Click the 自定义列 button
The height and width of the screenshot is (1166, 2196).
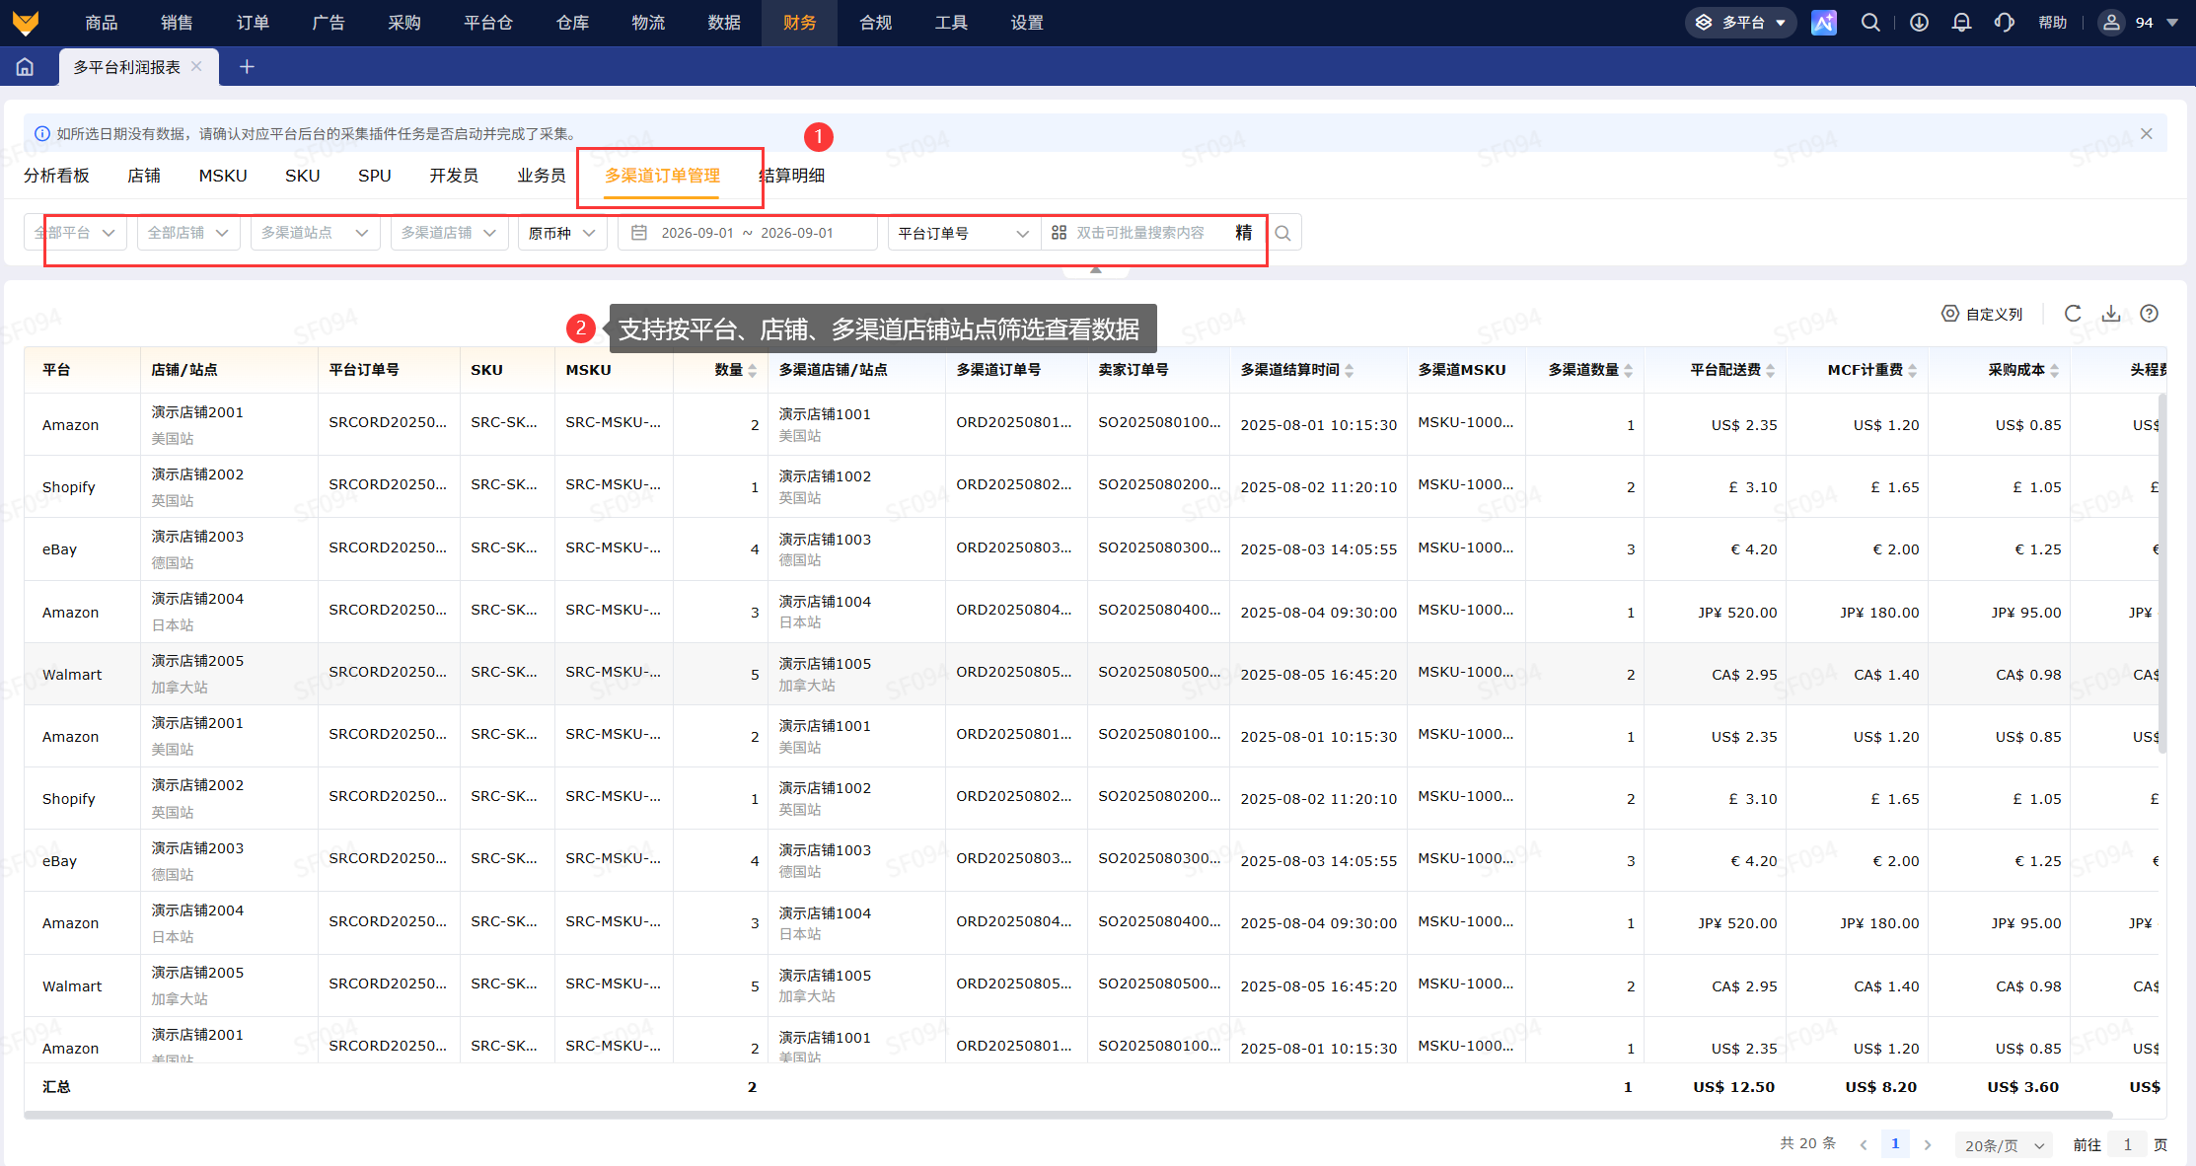pyautogui.click(x=1982, y=314)
